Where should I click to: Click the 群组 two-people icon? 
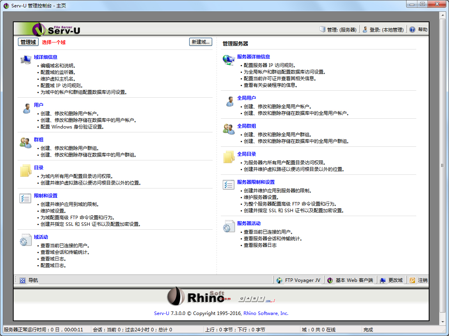25,142
